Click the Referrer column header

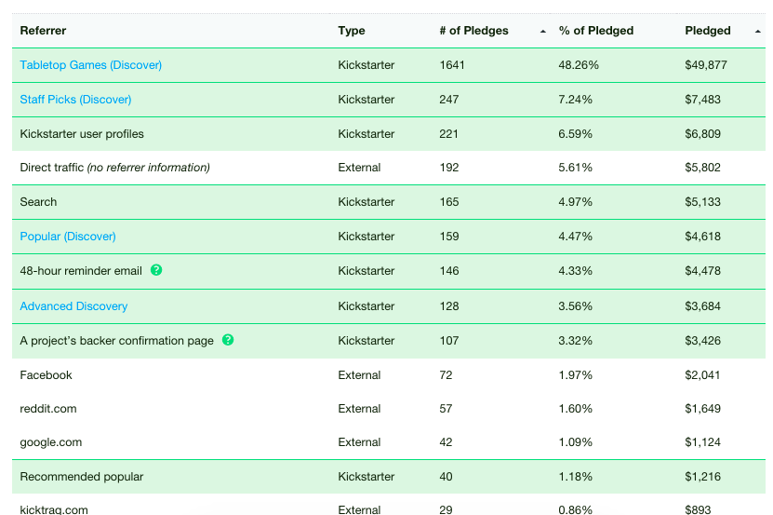(43, 31)
